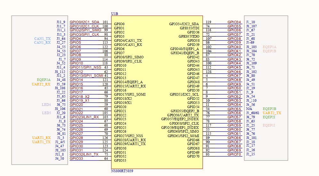
Task: Click the J11_9 connector pin label
Action: pyautogui.click(x=61, y=22)
